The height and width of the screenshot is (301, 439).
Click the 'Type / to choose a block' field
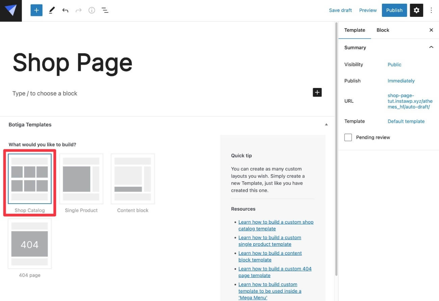coord(45,93)
